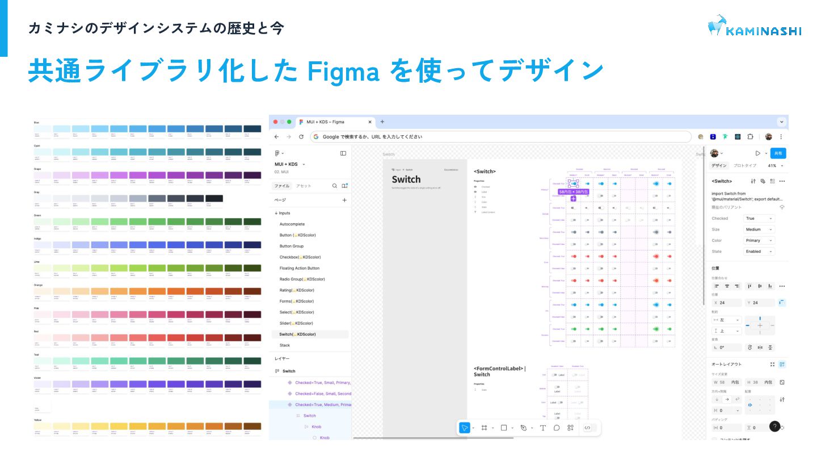Open the Button Group page
817x460 pixels.
click(x=292, y=246)
